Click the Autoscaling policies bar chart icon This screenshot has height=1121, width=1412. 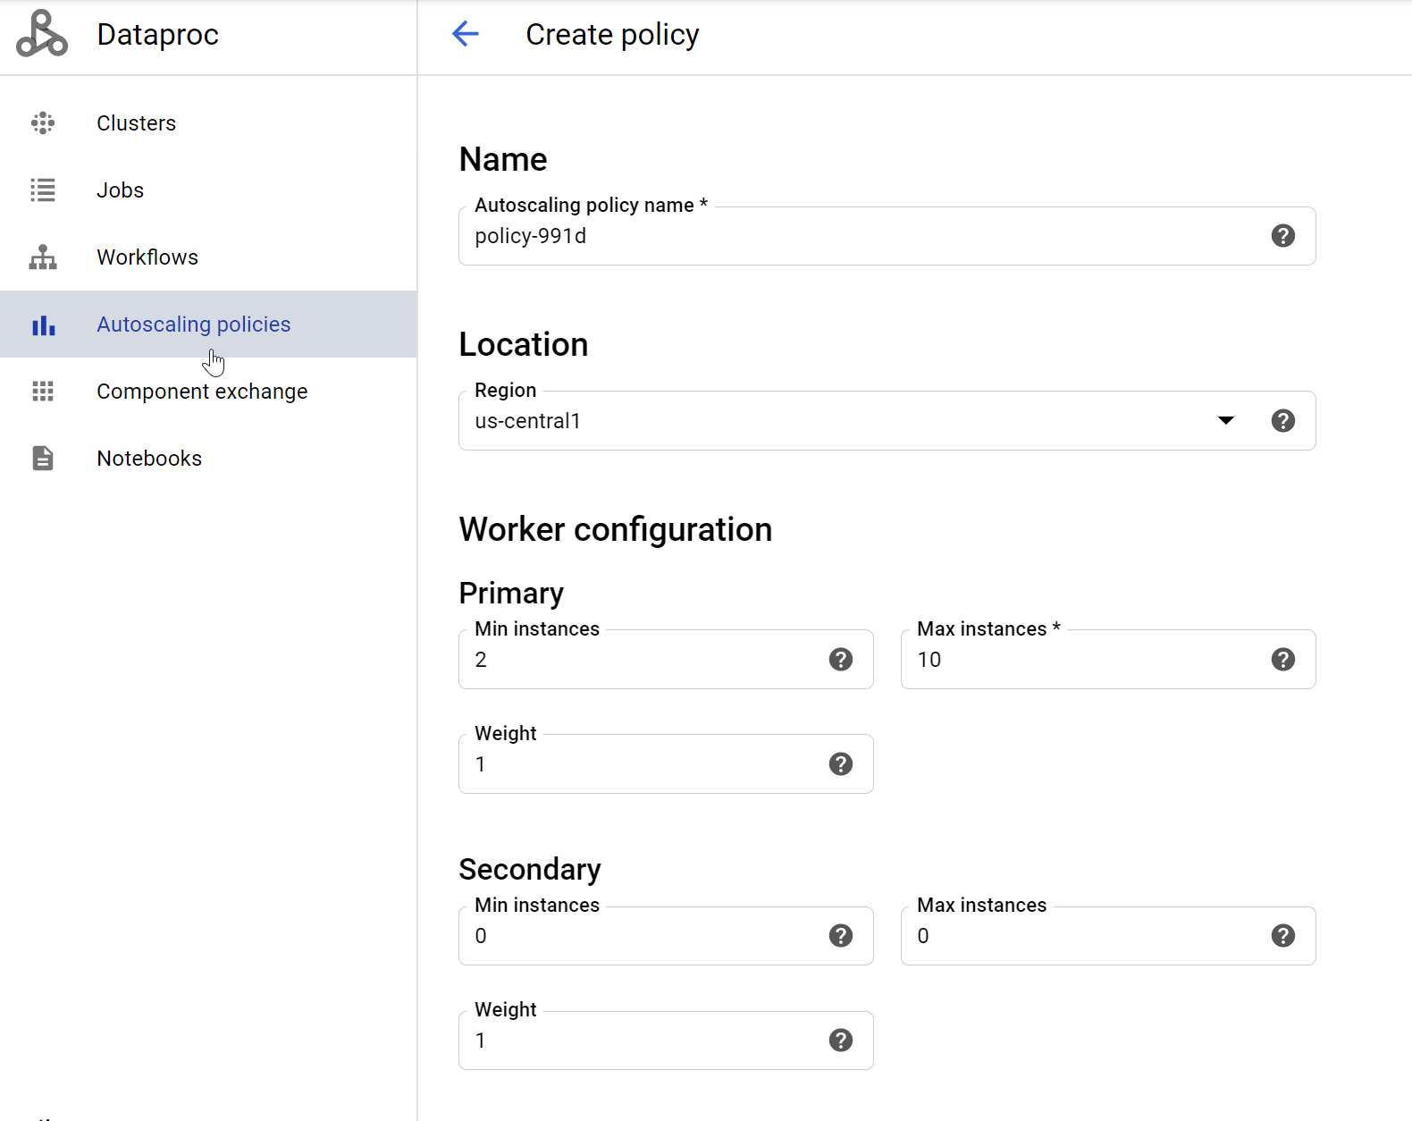coord(43,324)
